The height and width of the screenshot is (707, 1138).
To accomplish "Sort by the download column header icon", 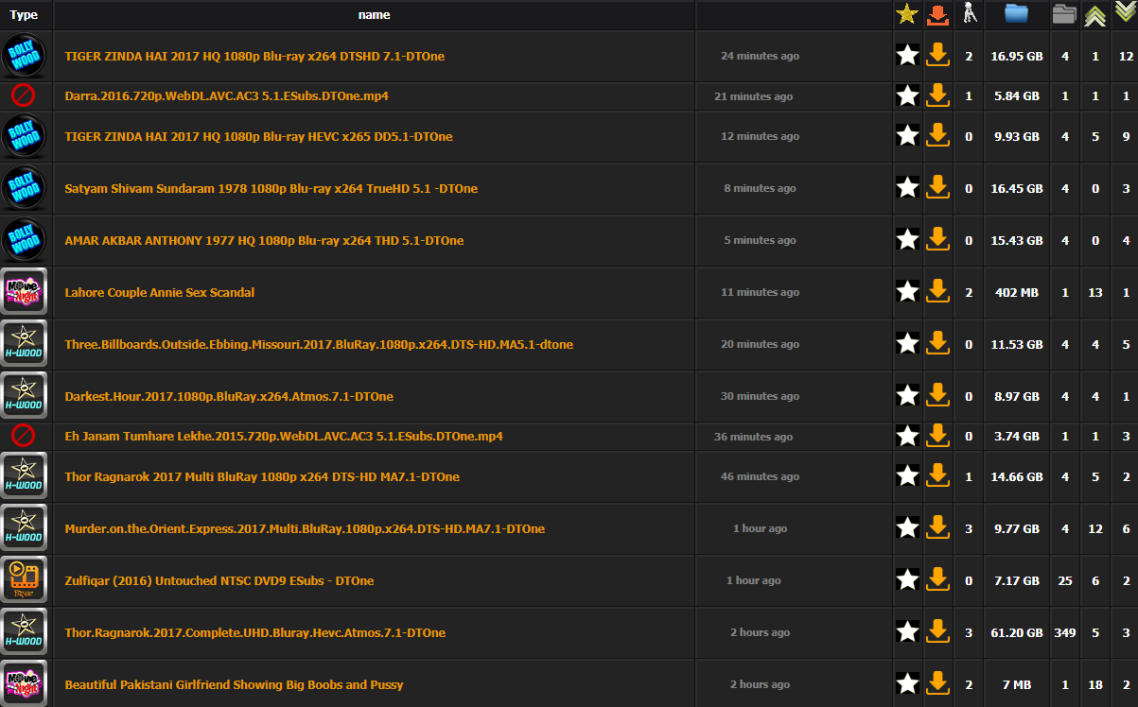I will [x=937, y=14].
